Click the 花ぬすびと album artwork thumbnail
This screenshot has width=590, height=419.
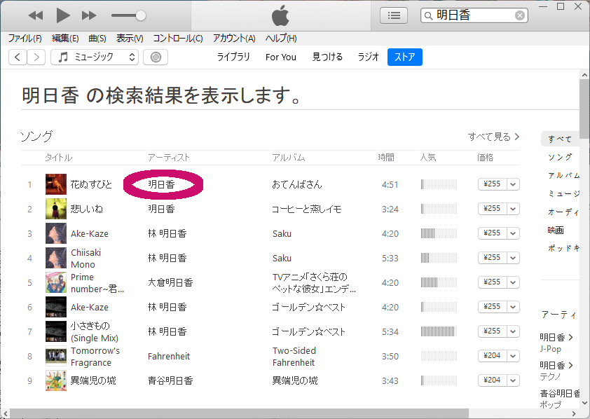(56, 184)
